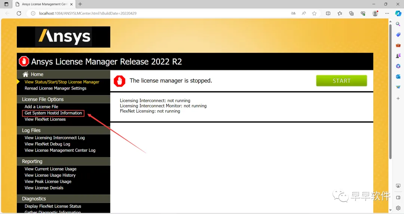Open View FlexNet Licenses
Image resolution: width=404 pixels, height=214 pixels.
[45, 119]
